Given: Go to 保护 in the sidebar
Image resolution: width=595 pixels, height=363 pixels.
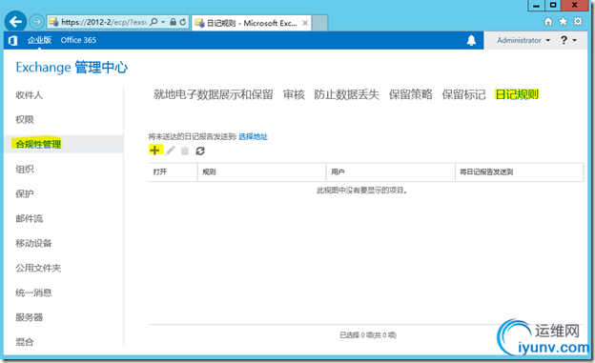Looking at the screenshot, I should pos(25,193).
